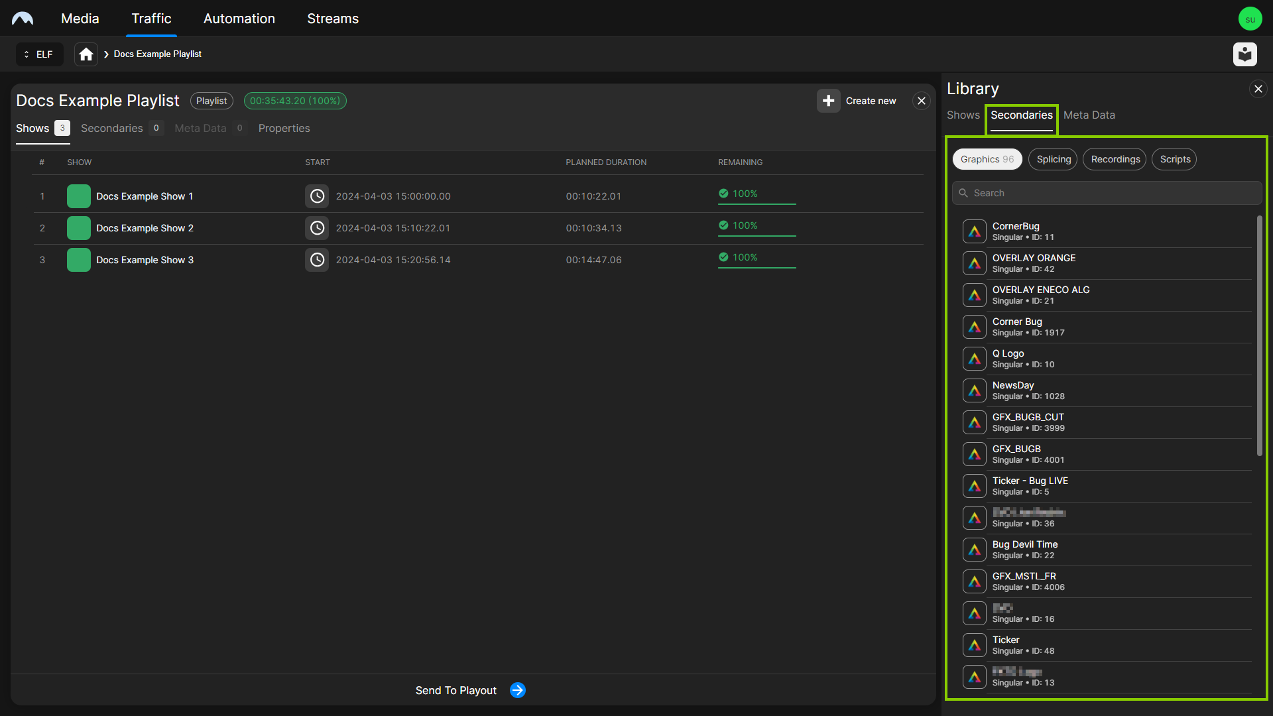Switch to the Streams top menu
The image size is (1273, 716).
[332, 19]
